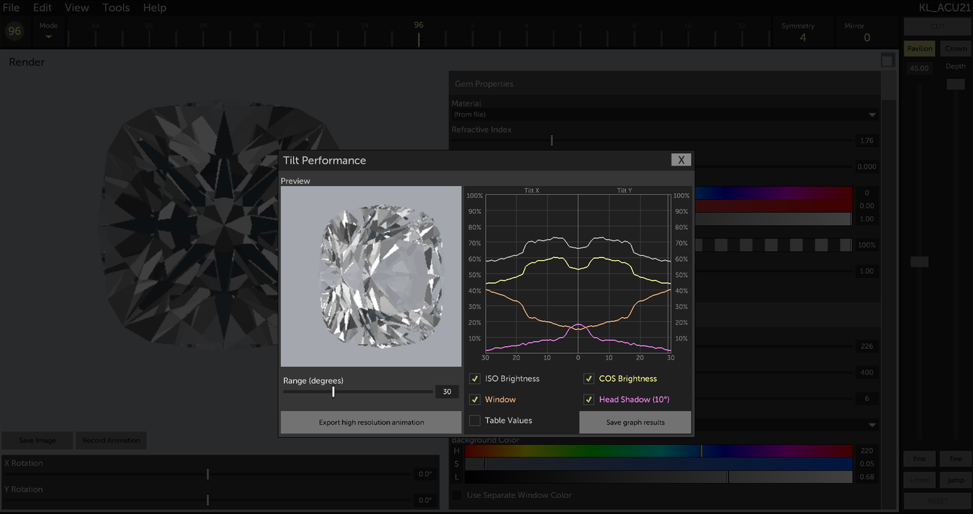Open the Tools menu
This screenshot has width=973, height=514.
click(115, 8)
